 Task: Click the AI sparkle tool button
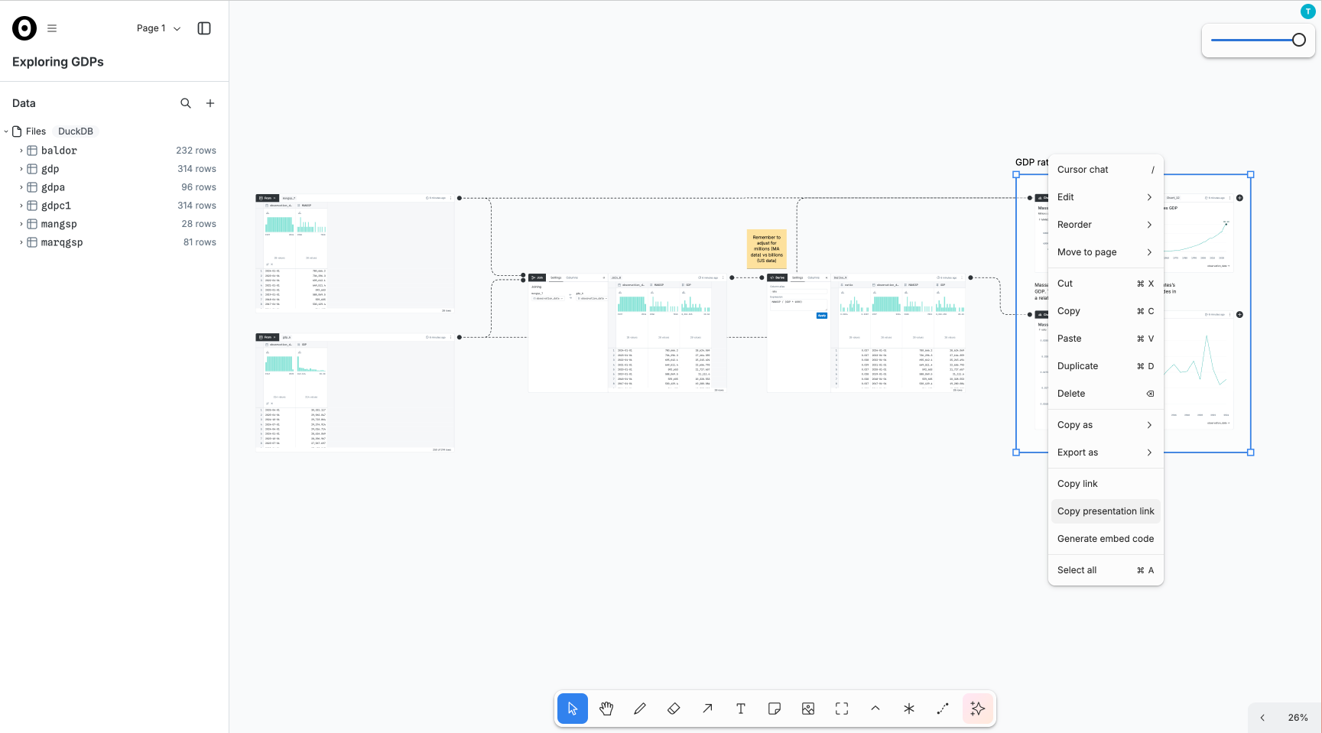977,709
